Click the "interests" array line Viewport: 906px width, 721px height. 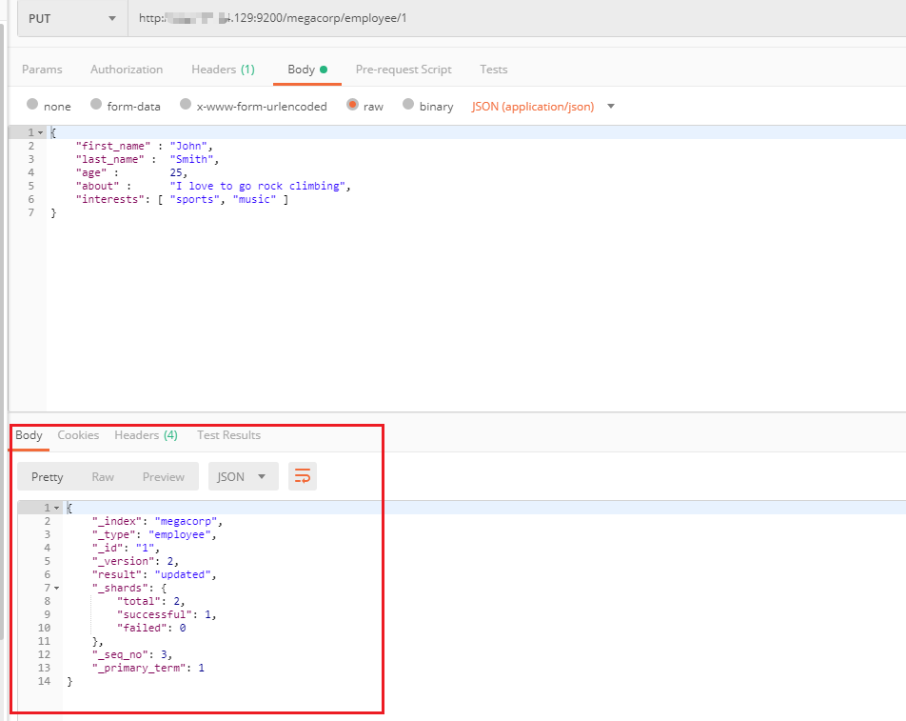[182, 199]
